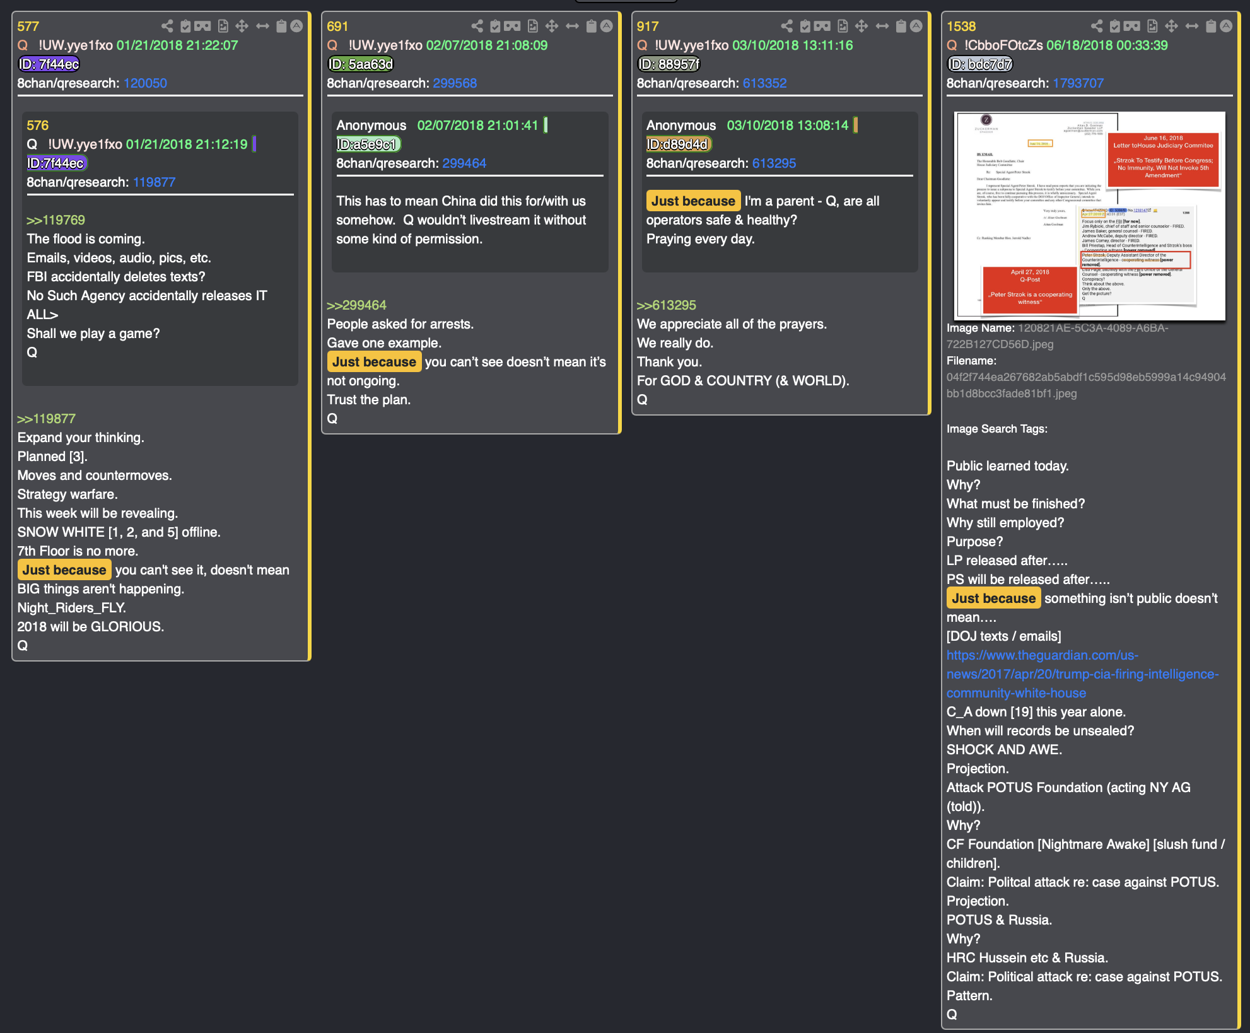Click the plain clipboard icon on post 1538
1250x1033 pixels.
[1211, 26]
